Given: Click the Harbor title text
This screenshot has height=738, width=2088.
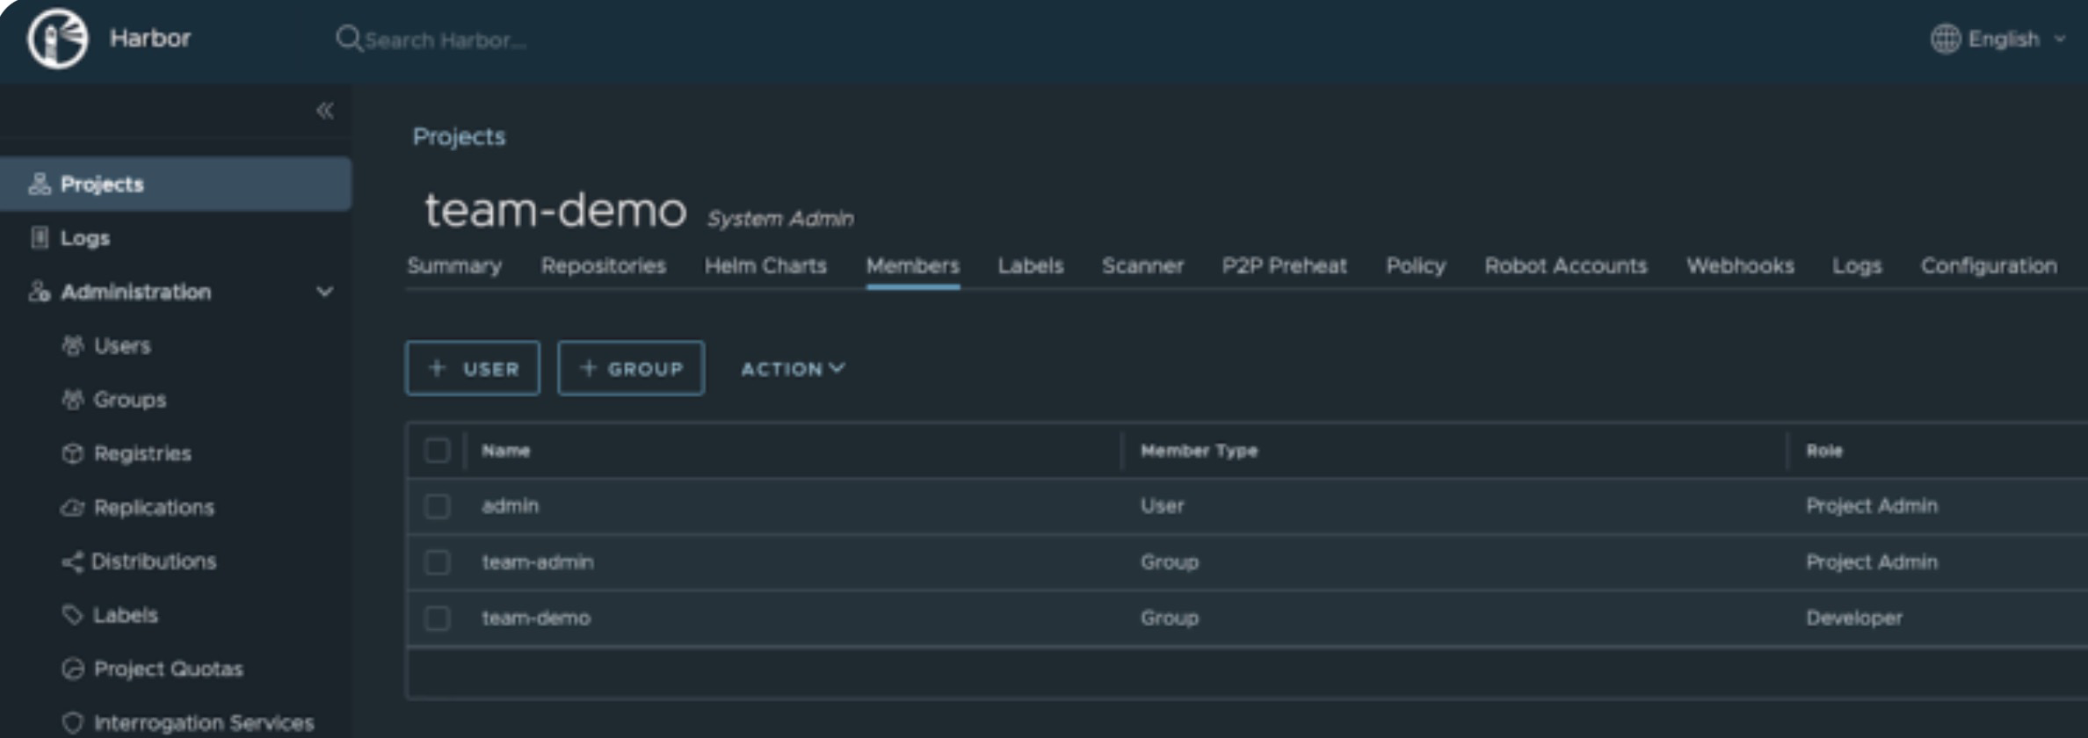Looking at the screenshot, I should click(150, 38).
